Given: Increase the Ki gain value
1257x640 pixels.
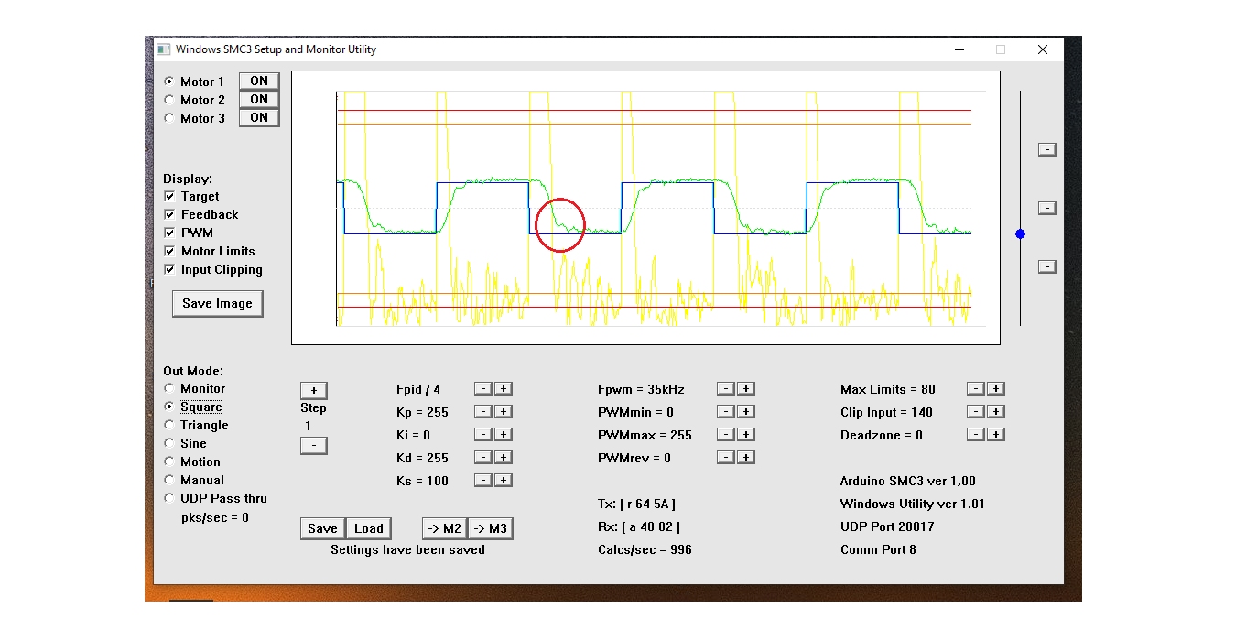Looking at the screenshot, I should (x=504, y=435).
